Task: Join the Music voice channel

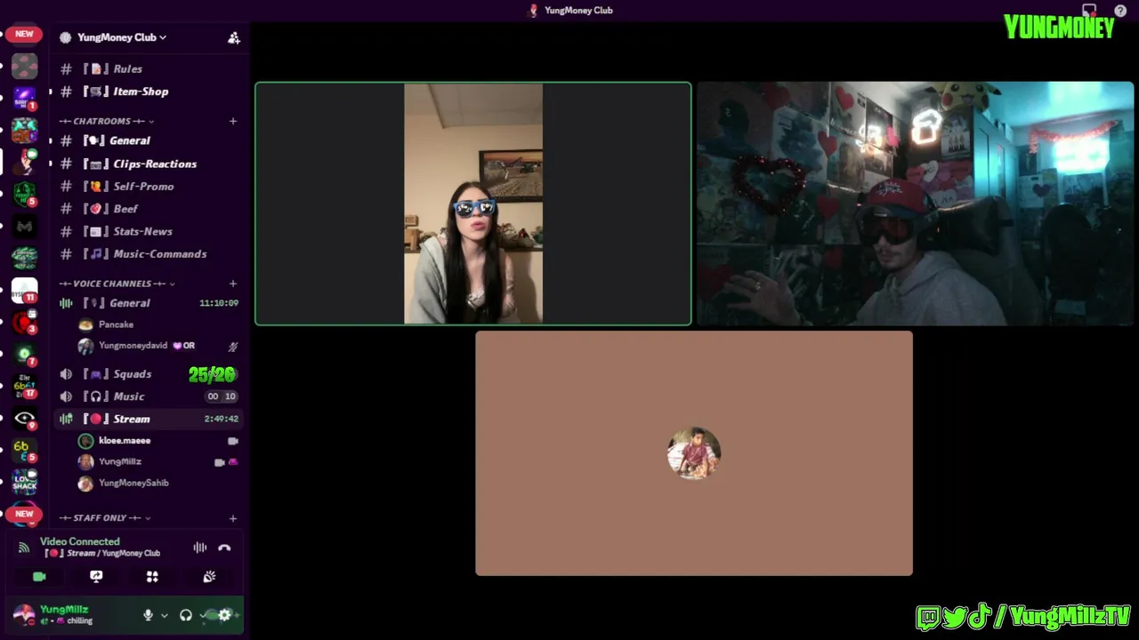Action: click(x=147, y=396)
